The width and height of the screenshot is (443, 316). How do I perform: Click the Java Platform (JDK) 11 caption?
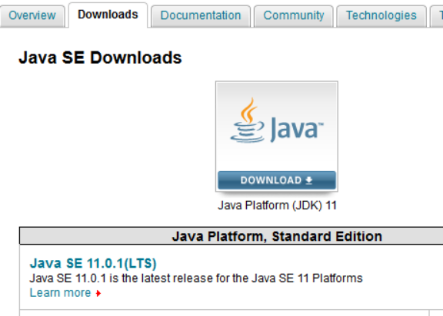tap(277, 206)
